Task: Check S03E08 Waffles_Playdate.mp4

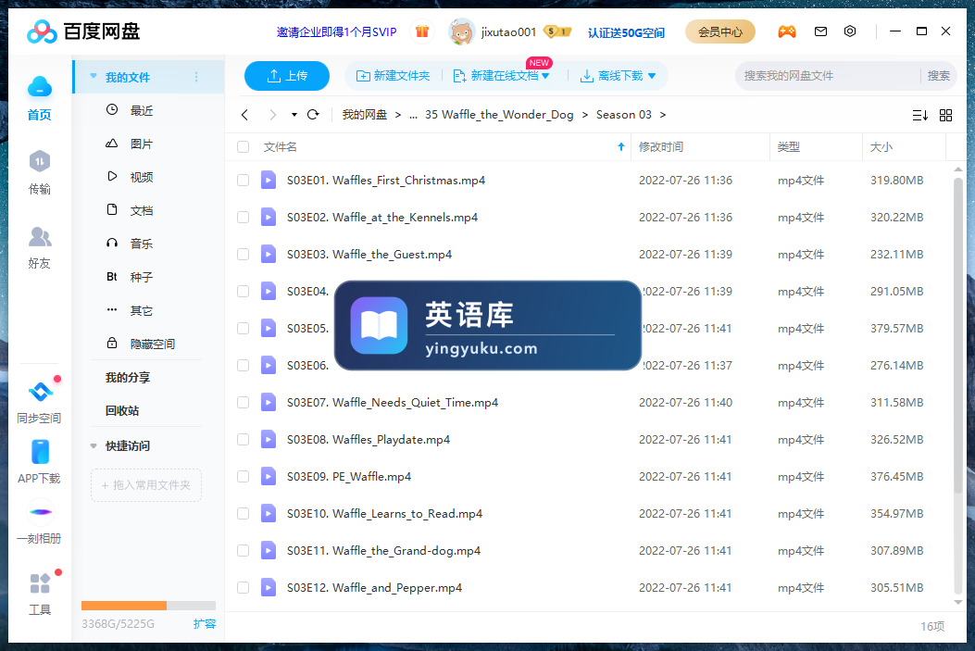Action: [x=244, y=440]
